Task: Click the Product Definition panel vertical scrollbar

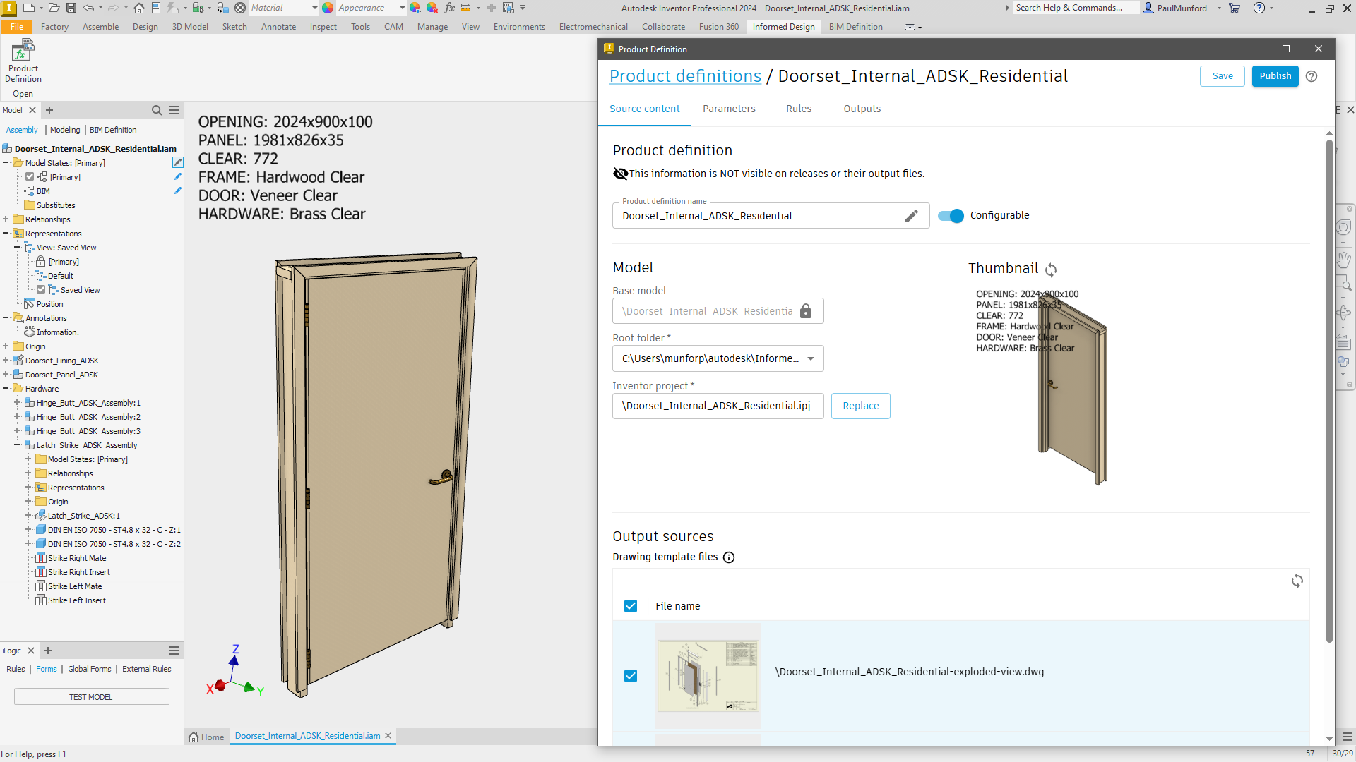Action: click(1329, 388)
